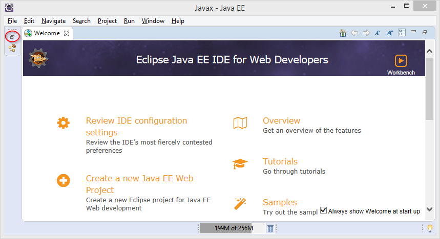Image resolution: width=440 pixels, height=239 pixels.
Task: Click the Restore icon circled in red
Action: coord(12,37)
